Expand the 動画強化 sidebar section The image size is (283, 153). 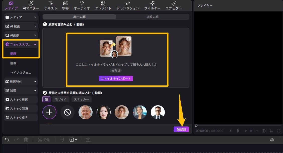[21, 81]
